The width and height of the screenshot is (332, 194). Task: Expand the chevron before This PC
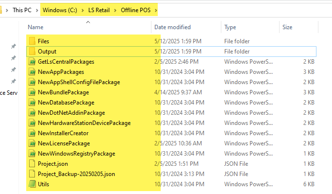[7, 10]
